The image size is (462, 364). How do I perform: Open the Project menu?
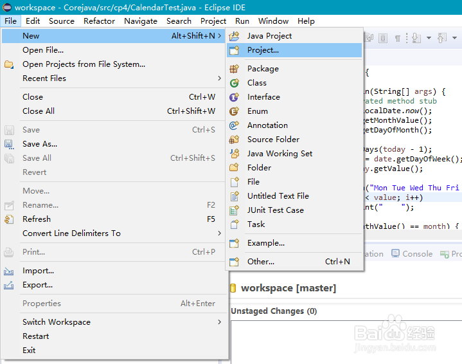213,21
